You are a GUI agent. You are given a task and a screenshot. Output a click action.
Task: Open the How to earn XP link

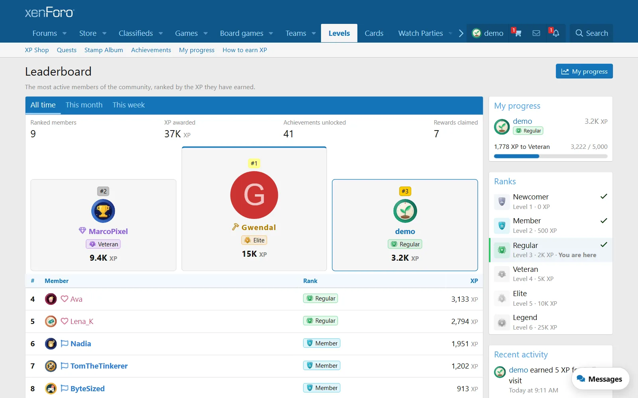pyautogui.click(x=245, y=50)
